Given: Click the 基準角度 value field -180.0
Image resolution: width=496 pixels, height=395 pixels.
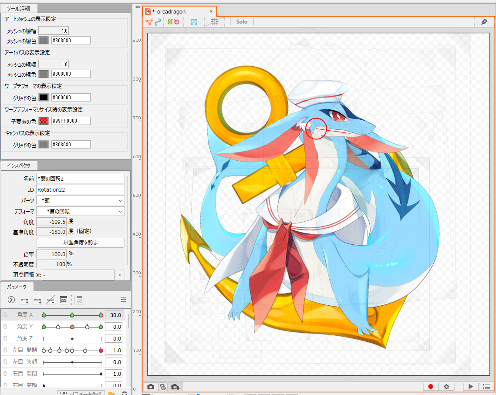Looking at the screenshot, I should point(51,232).
